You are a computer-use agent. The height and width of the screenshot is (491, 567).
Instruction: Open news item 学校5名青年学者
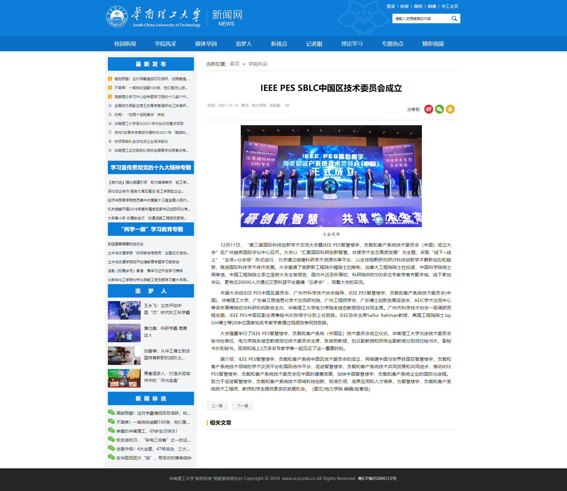click(x=151, y=133)
